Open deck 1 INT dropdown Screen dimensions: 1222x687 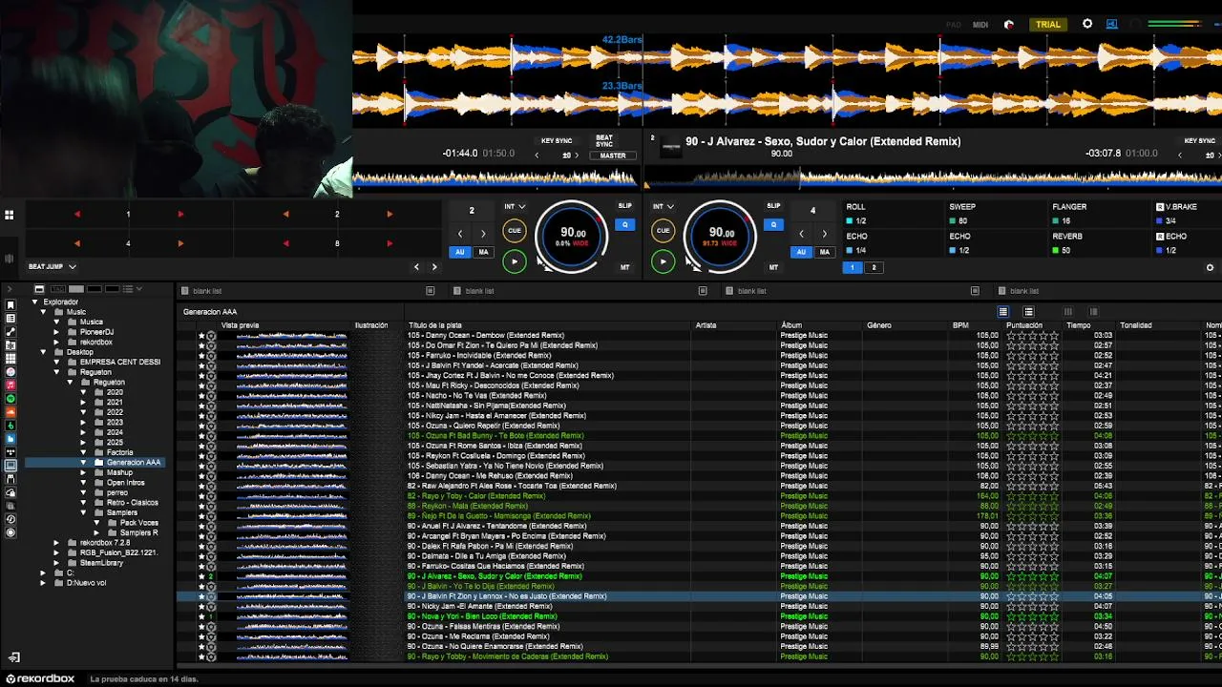[515, 206]
